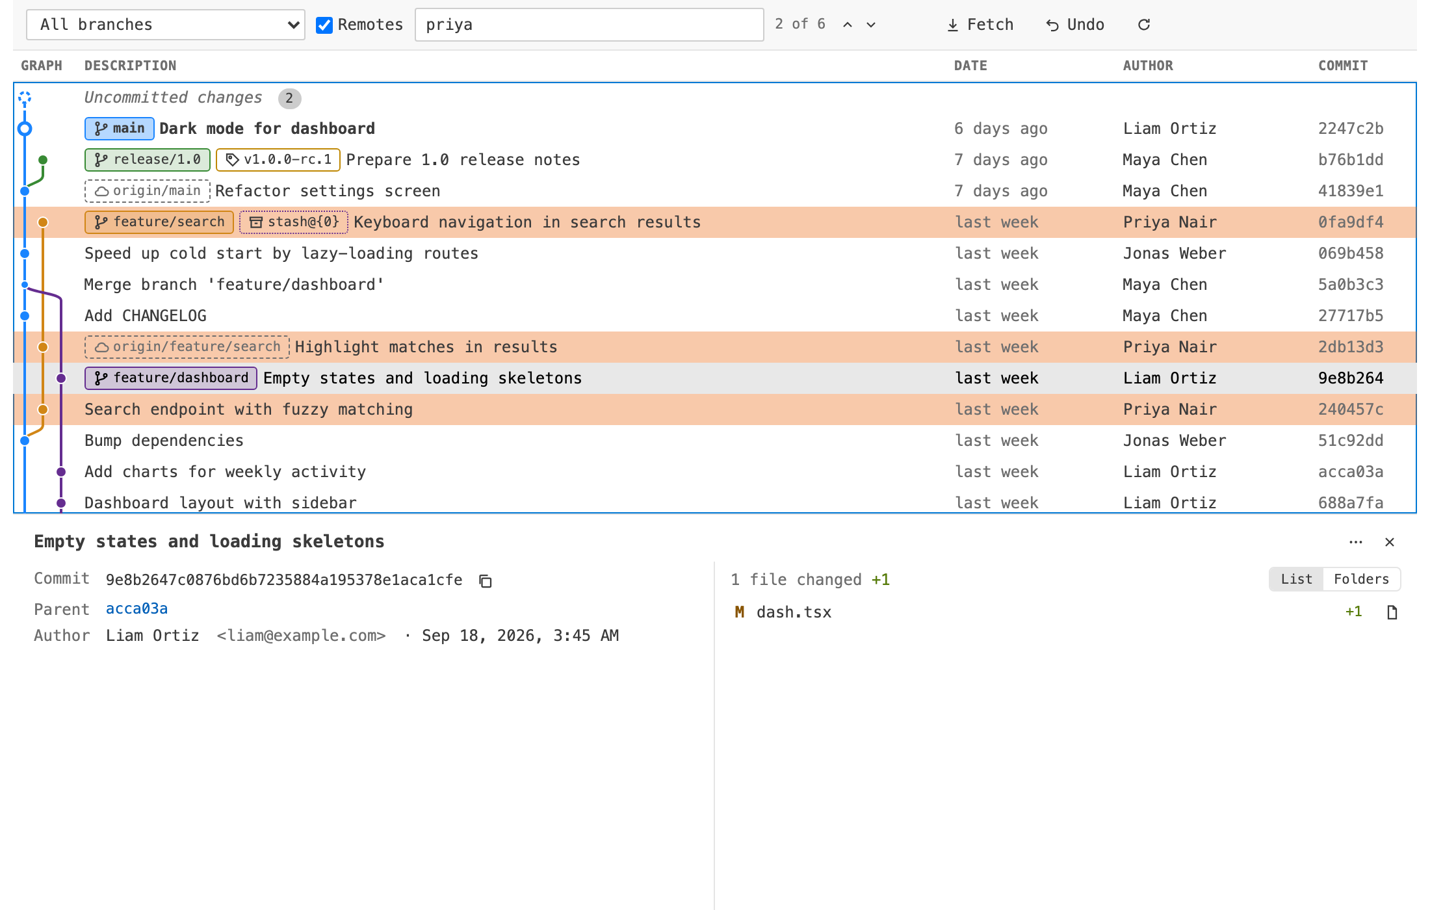Viewport: 1430px width, 910px height.
Task: Click the Author column header
Action: click(1148, 66)
